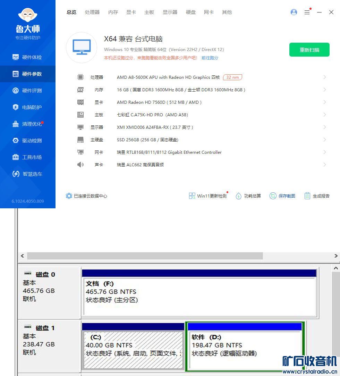Select 硬件参数 sidebar item

(x=27, y=74)
